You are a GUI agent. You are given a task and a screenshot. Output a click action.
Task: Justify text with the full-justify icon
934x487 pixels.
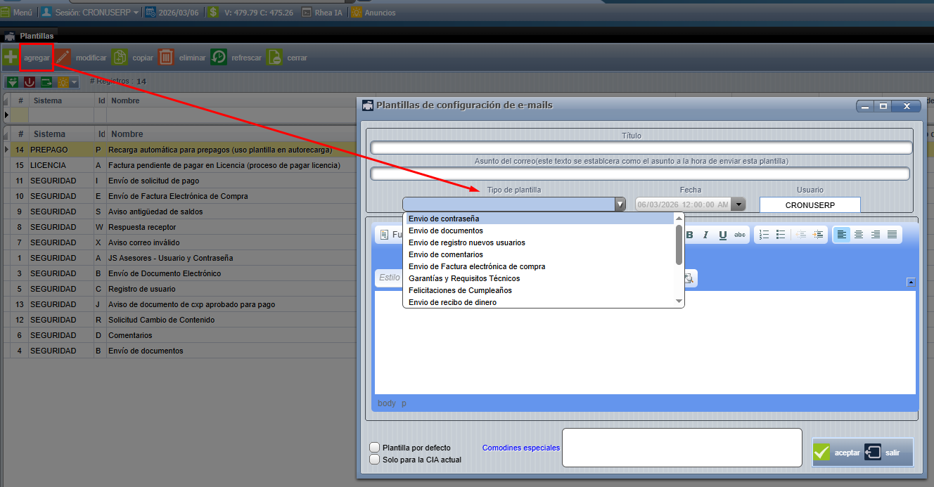892,235
